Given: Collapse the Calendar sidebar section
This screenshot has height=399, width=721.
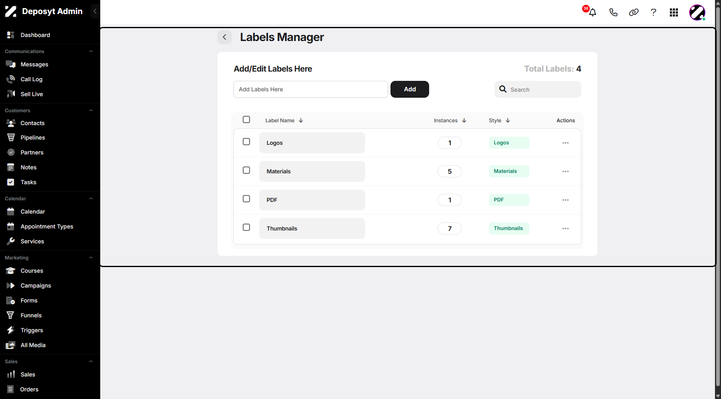Looking at the screenshot, I should (x=91, y=199).
